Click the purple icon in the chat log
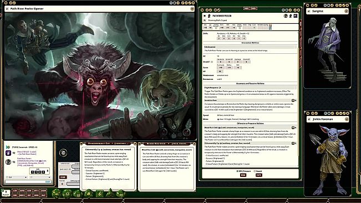Image resolution: width=361 pixels, height=203 pixels. coord(8,153)
